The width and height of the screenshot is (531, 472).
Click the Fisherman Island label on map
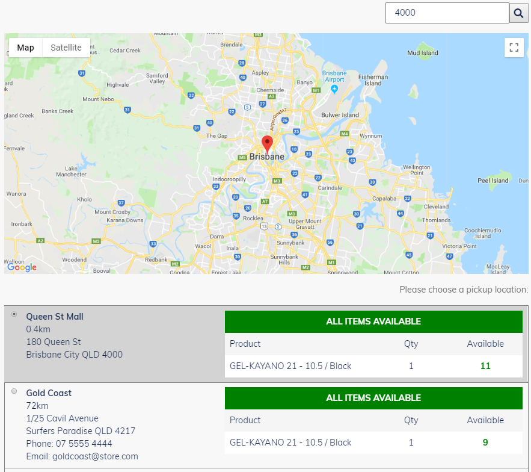[x=373, y=80]
